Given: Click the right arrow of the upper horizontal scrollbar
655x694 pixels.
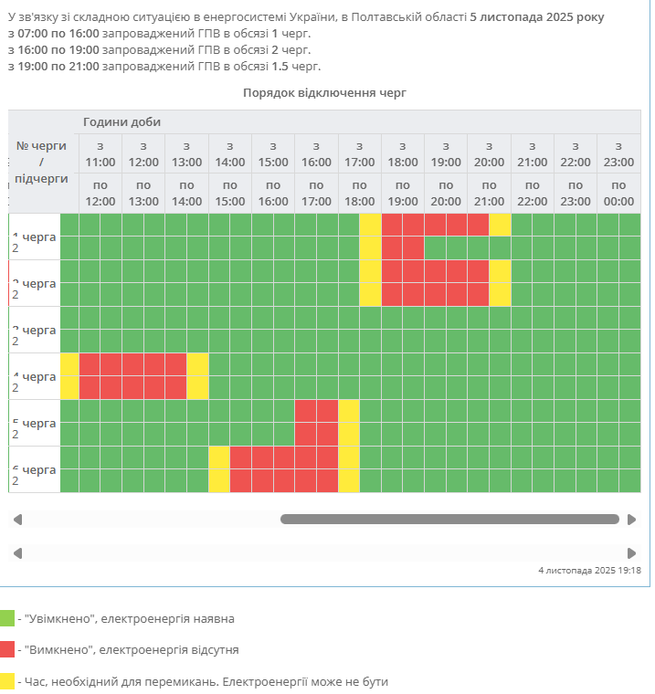Looking at the screenshot, I should 631,520.
